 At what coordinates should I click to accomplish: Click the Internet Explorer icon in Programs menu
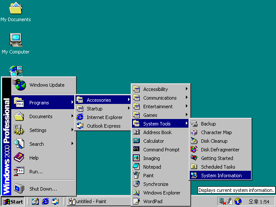(80, 117)
